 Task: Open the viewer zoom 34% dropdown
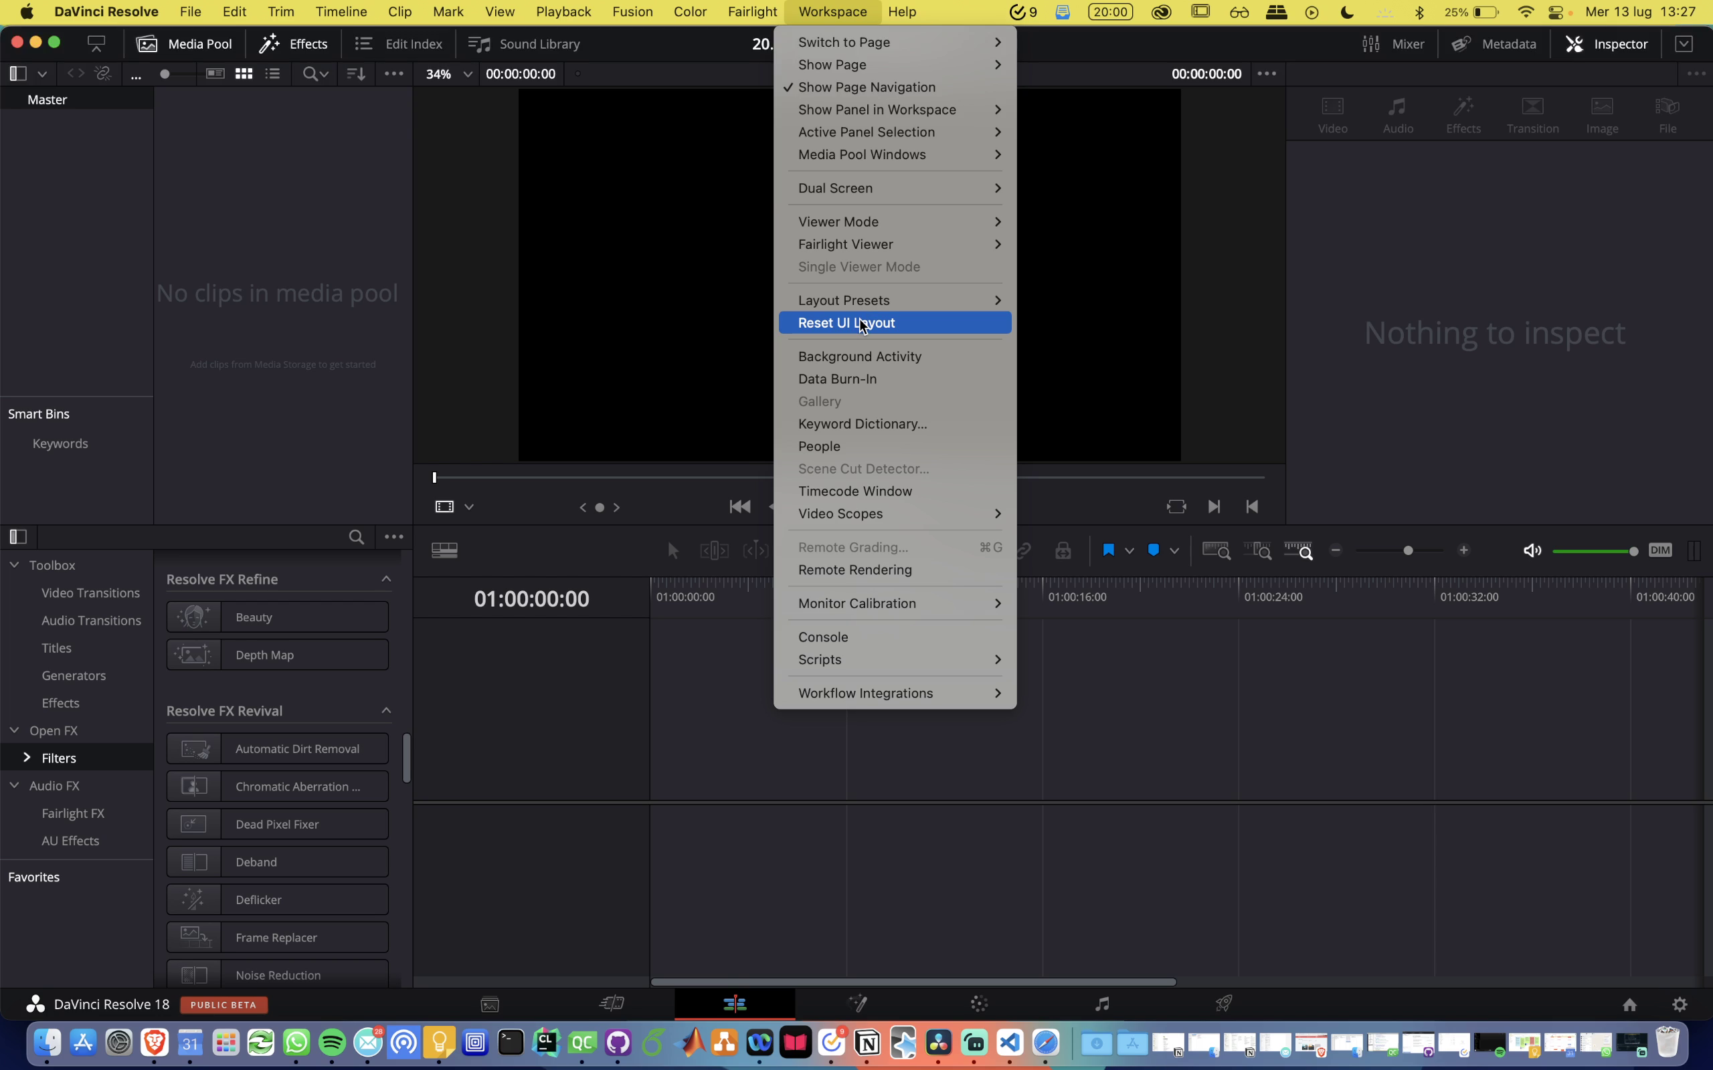tap(449, 74)
